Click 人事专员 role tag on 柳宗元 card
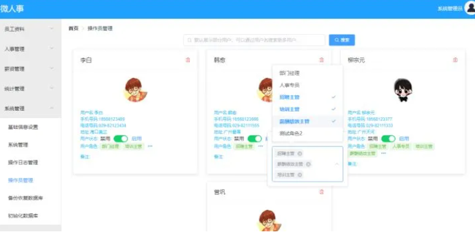The width and height of the screenshot is (475, 241). pyautogui.click(x=401, y=146)
